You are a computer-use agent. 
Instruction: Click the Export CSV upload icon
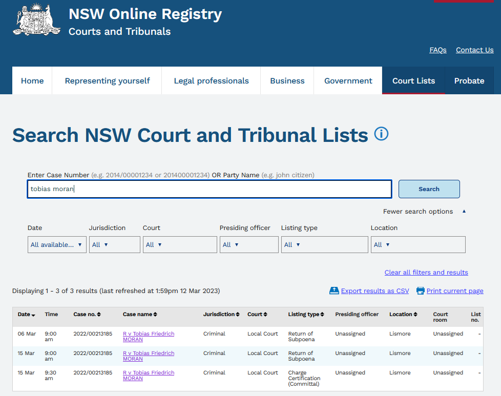click(x=334, y=290)
